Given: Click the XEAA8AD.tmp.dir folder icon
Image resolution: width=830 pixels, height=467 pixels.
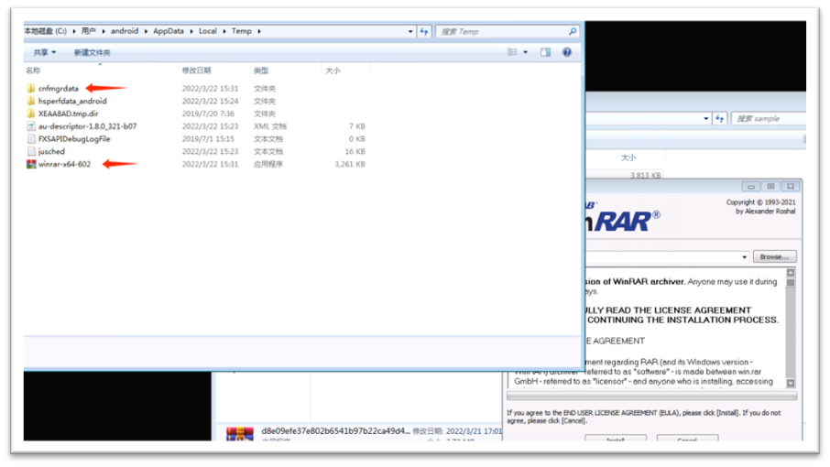Looking at the screenshot, I should [x=31, y=114].
